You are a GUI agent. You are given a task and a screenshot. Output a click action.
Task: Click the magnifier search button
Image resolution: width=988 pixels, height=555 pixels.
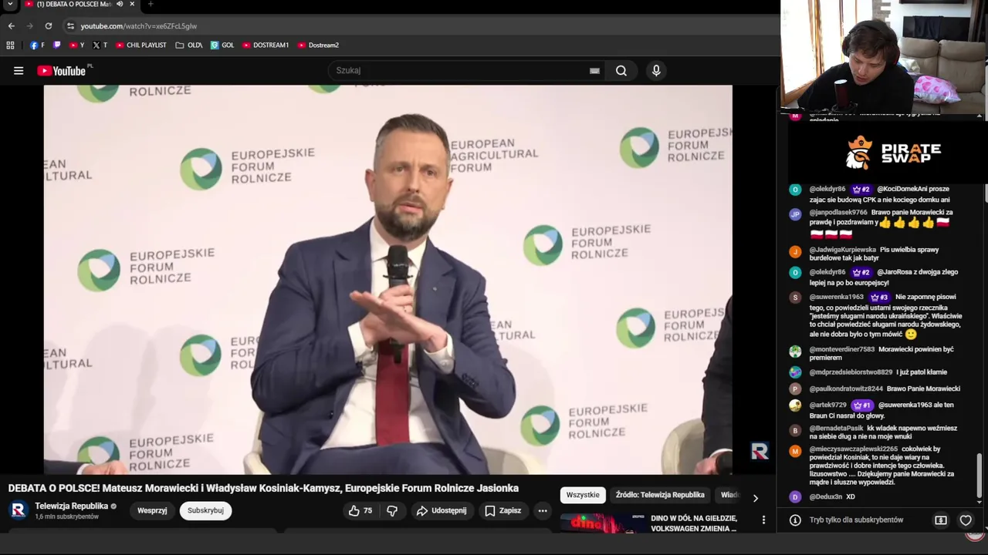[621, 71]
